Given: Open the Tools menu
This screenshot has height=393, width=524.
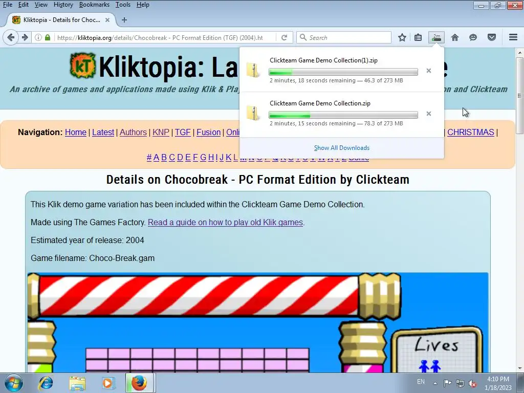Looking at the screenshot, I should tap(123, 5).
